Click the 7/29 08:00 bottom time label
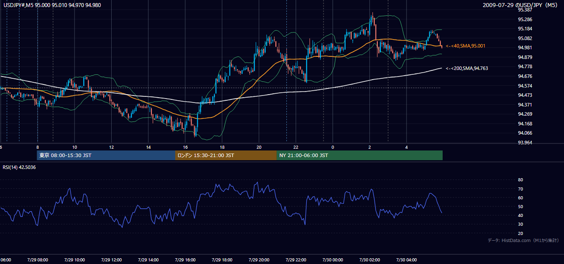The height and width of the screenshot is (264, 564). click(37, 260)
